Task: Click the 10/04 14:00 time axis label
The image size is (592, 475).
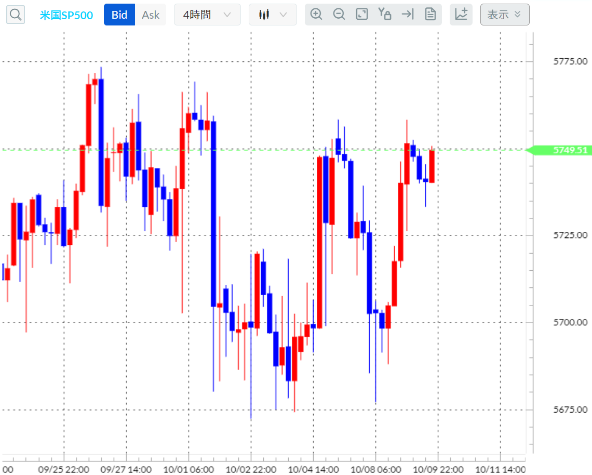Action: pos(313,469)
